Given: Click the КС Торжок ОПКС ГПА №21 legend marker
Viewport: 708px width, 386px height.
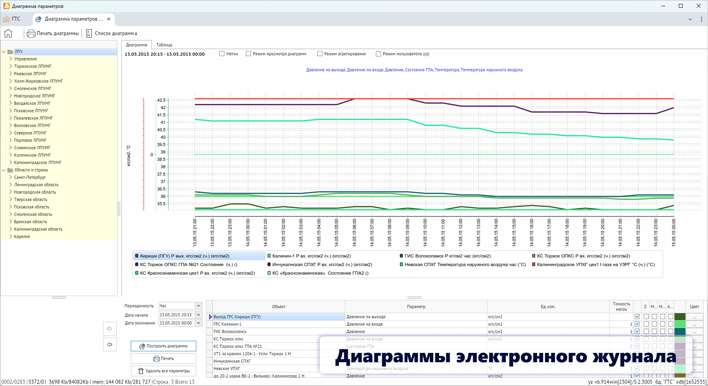Looking at the screenshot, I should 137,264.
